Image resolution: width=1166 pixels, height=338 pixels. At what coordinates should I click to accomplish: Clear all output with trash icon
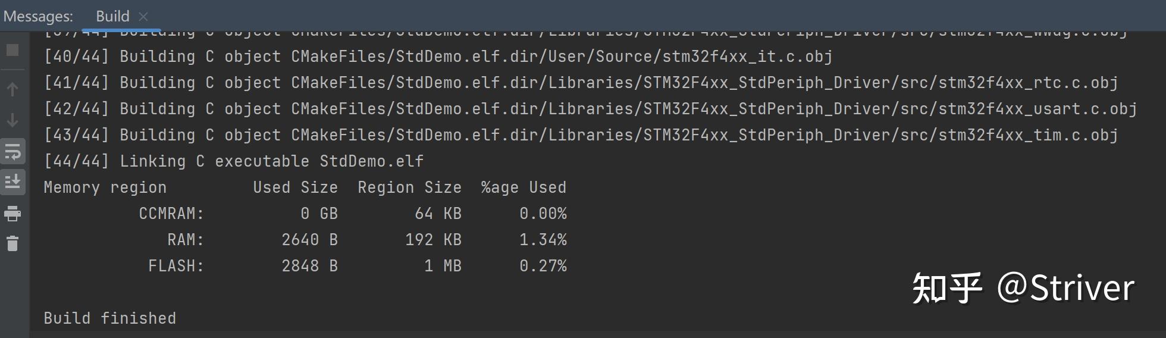12,243
